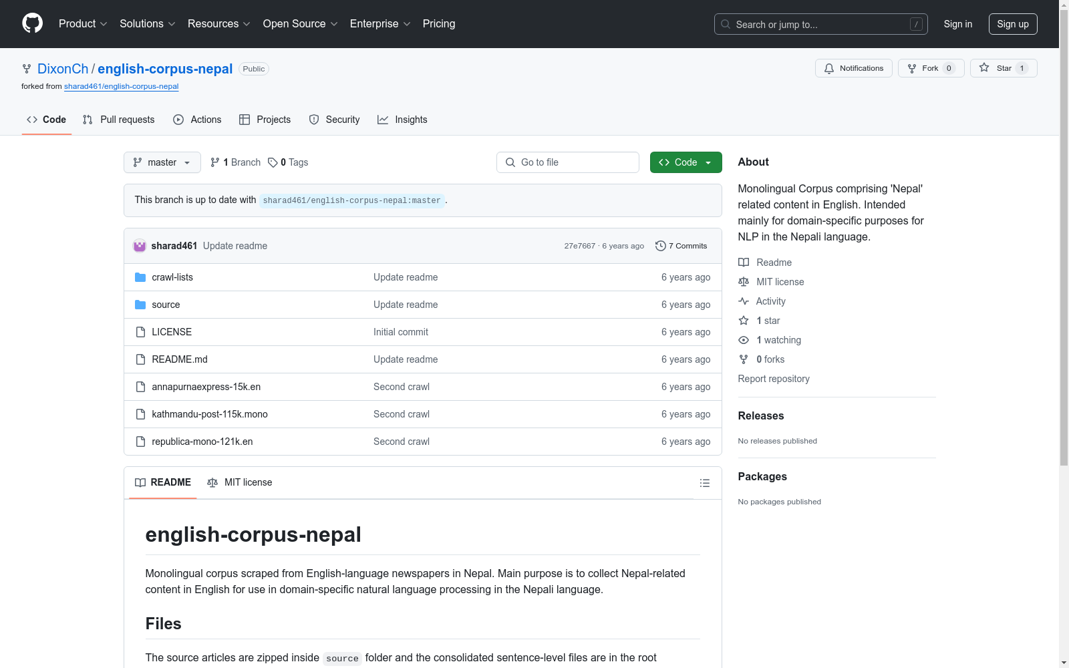Click the Releases heading link
Viewport: 1069px width, 668px height.
[x=761, y=415]
